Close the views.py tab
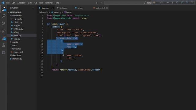 point(52,8)
